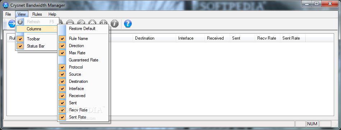Open the Help menu
Image resolution: width=341 pixels, height=130 pixels.
click(52, 14)
